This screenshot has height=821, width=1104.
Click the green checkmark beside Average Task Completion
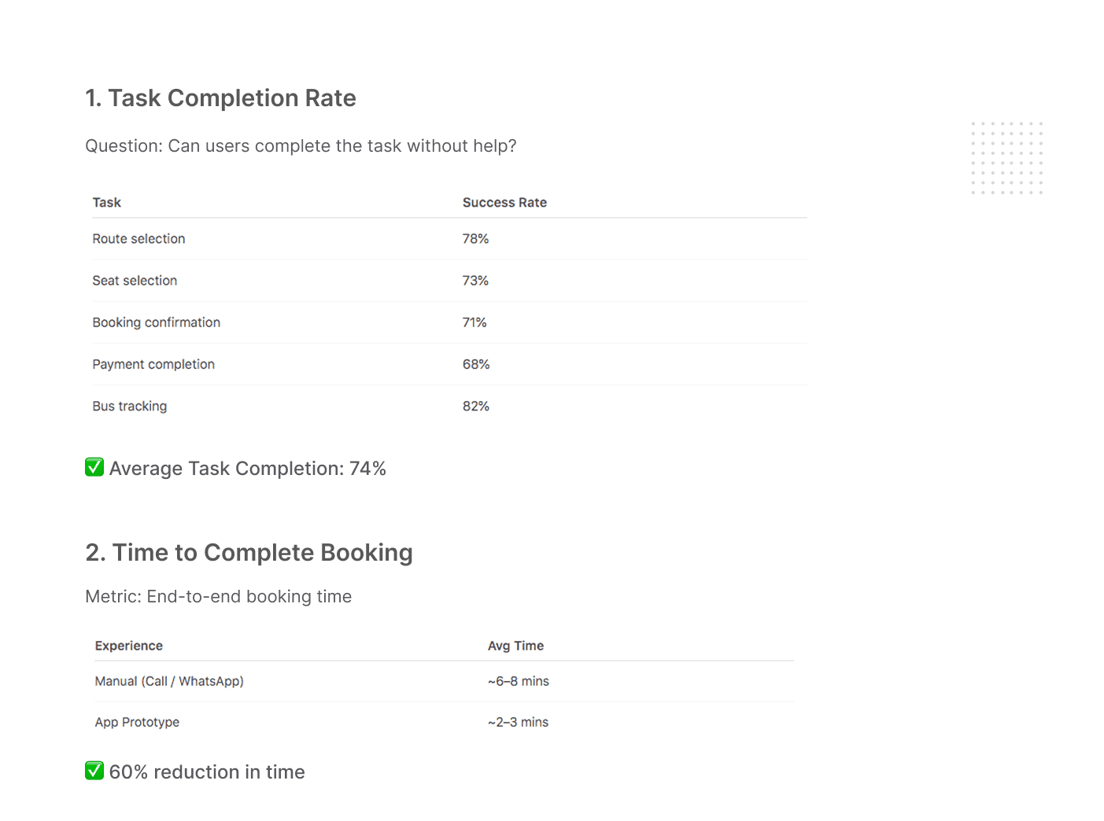click(x=94, y=467)
